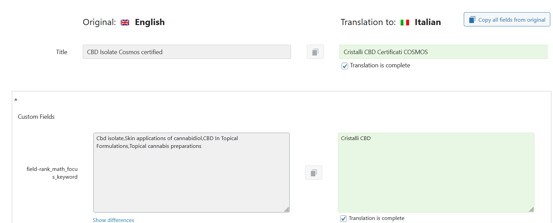The height and width of the screenshot is (223, 553).
Task: Click the copy icon beside the focus keyword field
Action: (313, 173)
